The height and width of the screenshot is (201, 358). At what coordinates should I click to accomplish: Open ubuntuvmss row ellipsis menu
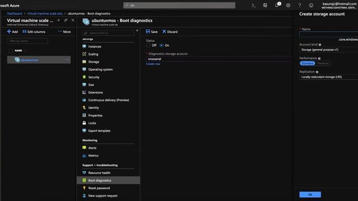(67, 60)
